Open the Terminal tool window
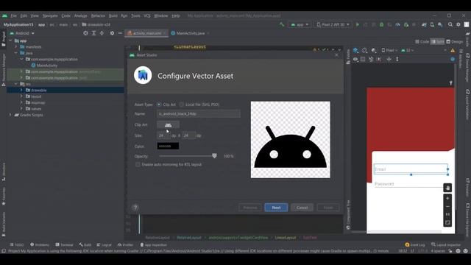471x265 pixels. pos(65,244)
